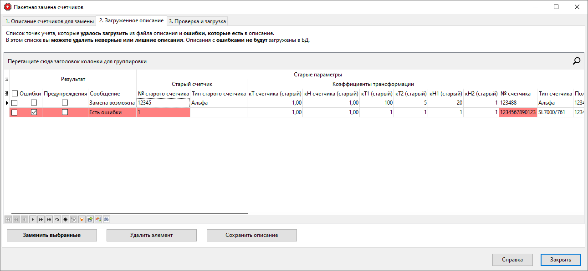Jump to the first record
The width and height of the screenshot is (588, 271).
8,220
